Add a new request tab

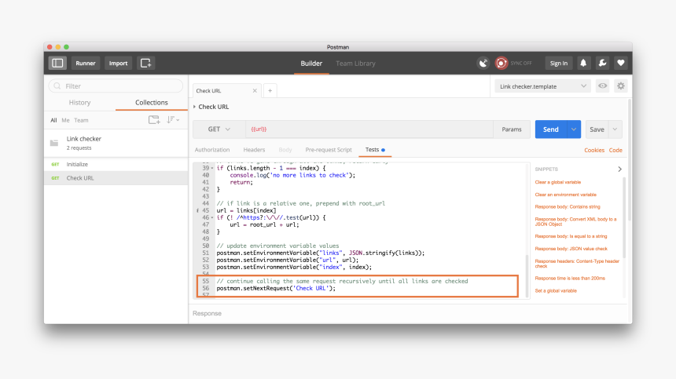pos(270,91)
